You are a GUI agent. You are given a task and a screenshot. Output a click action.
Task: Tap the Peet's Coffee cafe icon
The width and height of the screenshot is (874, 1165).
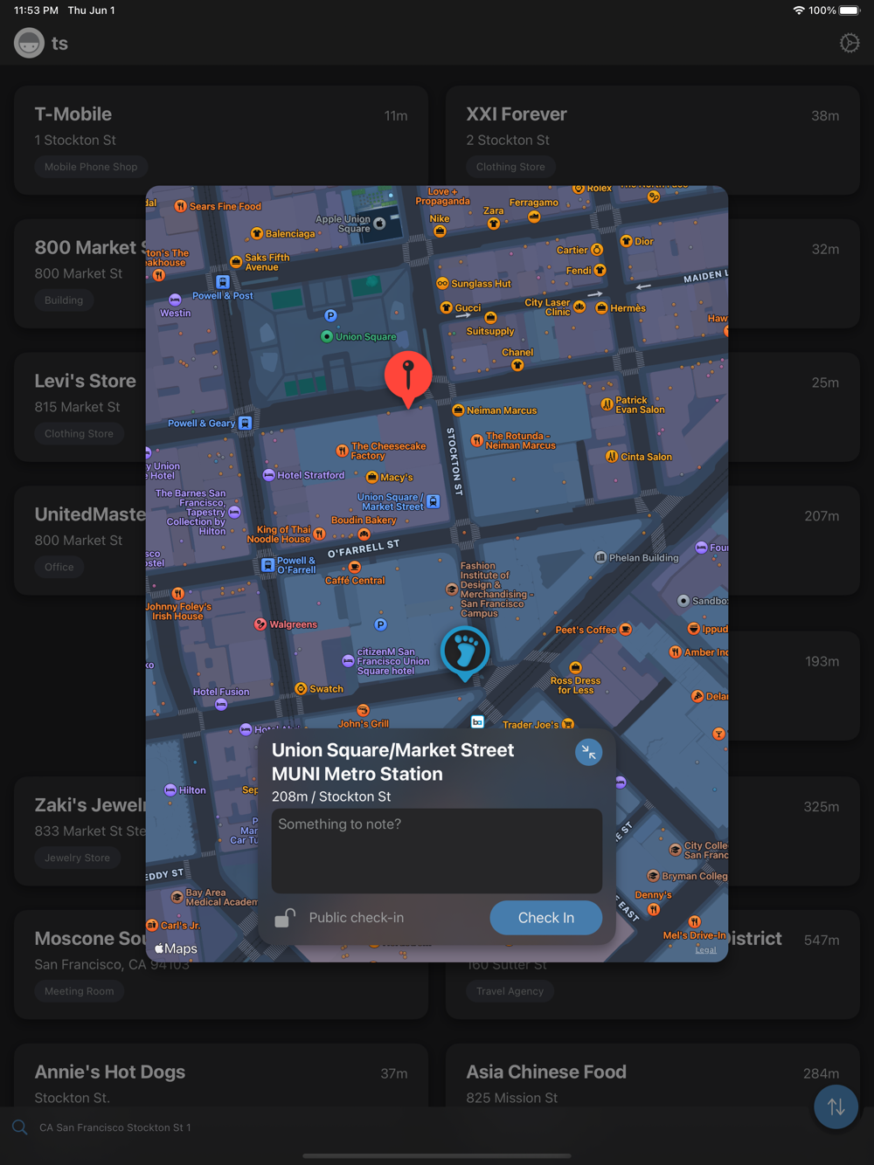[626, 630]
